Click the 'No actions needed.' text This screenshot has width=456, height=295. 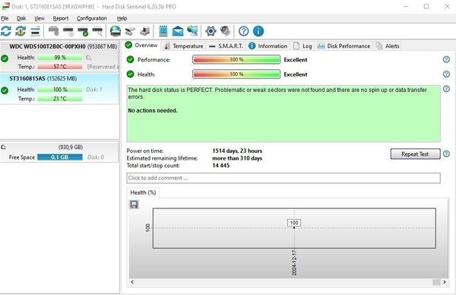point(153,110)
